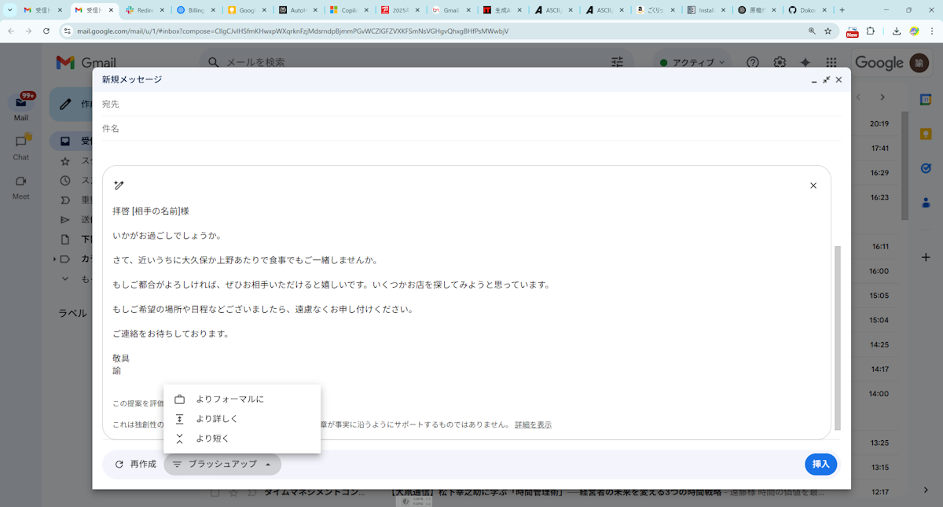Dismiss the AI draft card with X
Image resolution: width=943 pixels, height=507 pixels.
[x=813, y=186]
